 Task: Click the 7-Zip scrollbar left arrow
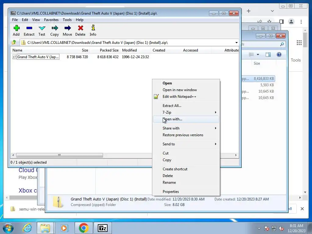(x=13, y=155)
